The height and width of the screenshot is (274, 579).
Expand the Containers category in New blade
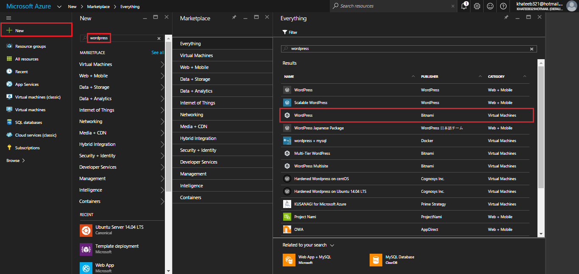162,201
